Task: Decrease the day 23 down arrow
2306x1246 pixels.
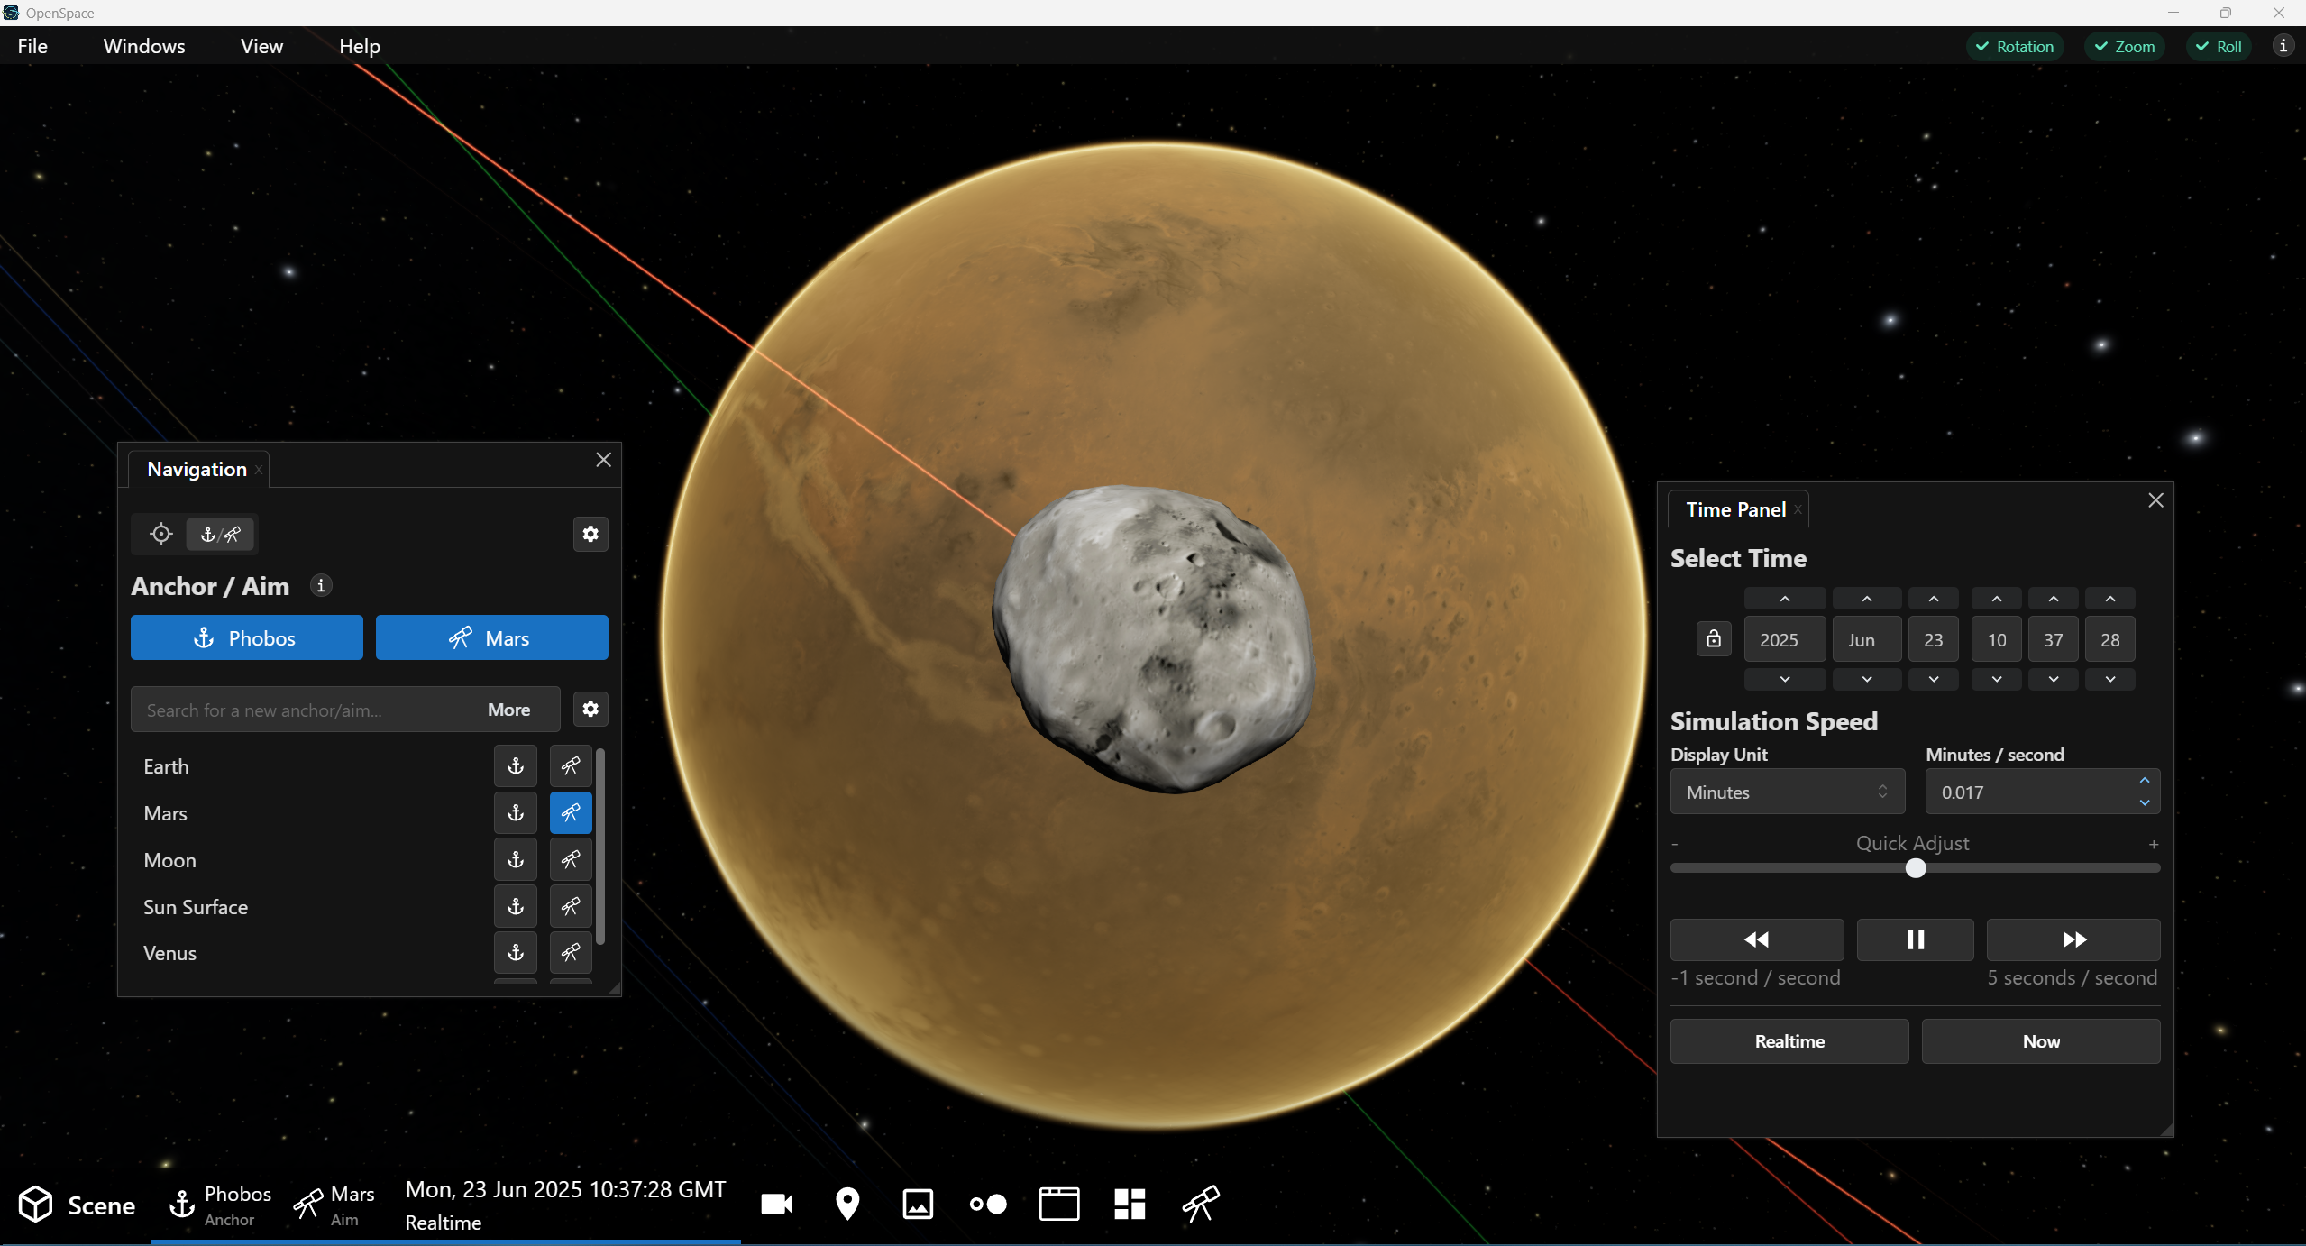Action: tap(1934, 679)
